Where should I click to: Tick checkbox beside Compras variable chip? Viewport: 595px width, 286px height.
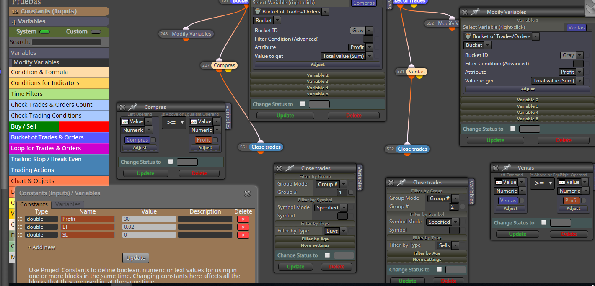click(x=153, y=140)
